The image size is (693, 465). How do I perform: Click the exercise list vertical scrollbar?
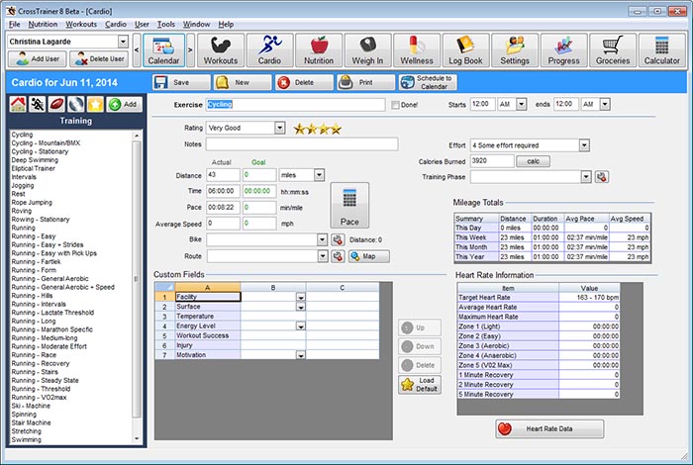point(137,287)
